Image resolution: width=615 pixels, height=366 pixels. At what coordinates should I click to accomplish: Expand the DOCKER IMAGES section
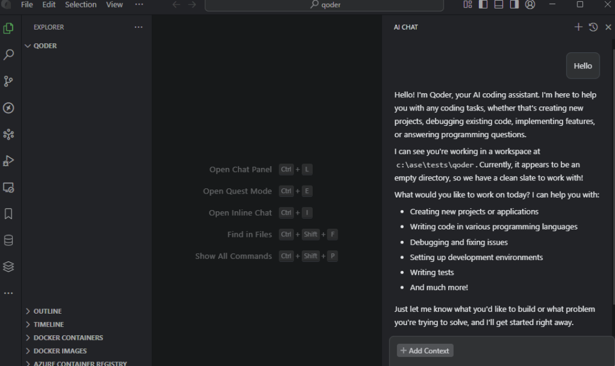pyautogui.click(x=87, y=351)
